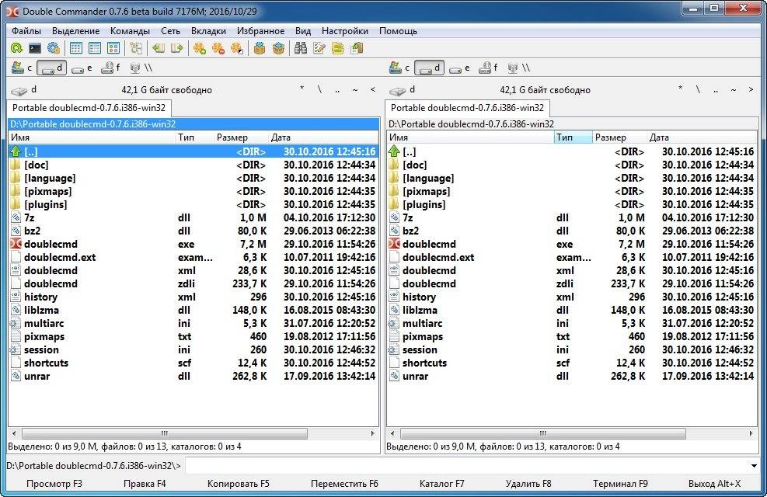Click the flat view toolbar icon
The height and width of the screenshot is (497, 767).
click(x=136, y=48)
